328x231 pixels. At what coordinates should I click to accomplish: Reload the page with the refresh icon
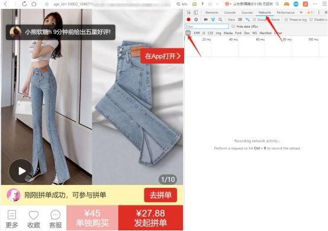coord(24,4)
